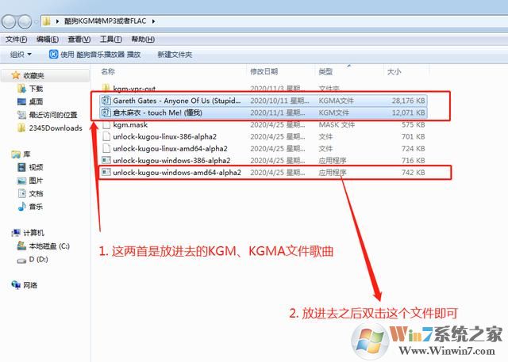Click 使用 酷狗音乐播放器 播放 button
This screenshot has height=362, width=508.
(95, 55)
